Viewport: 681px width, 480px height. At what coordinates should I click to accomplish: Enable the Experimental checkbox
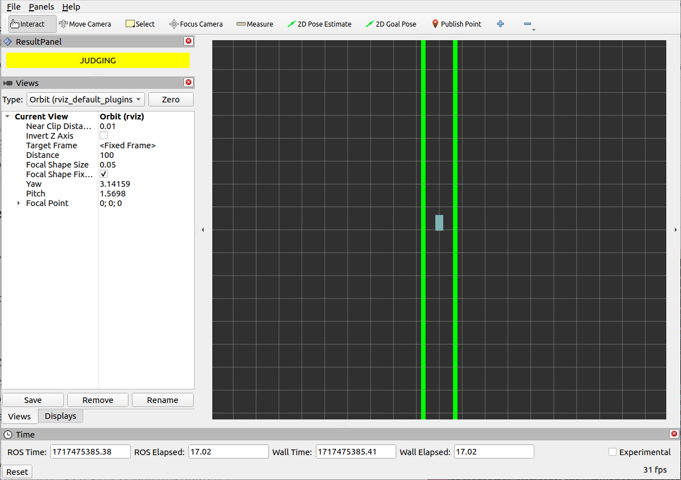coord(613,452)
